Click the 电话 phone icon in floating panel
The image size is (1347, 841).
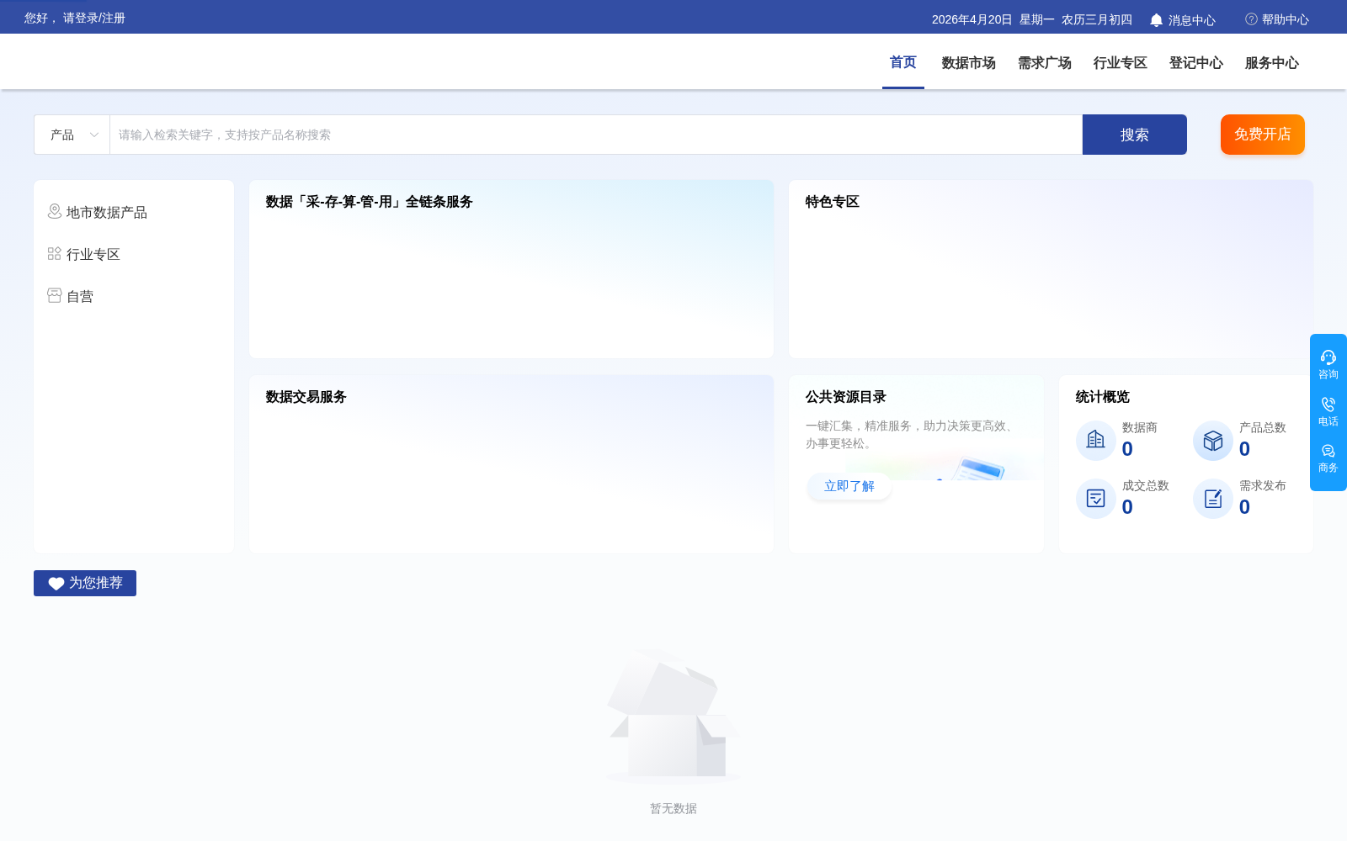pos(1328,405)
